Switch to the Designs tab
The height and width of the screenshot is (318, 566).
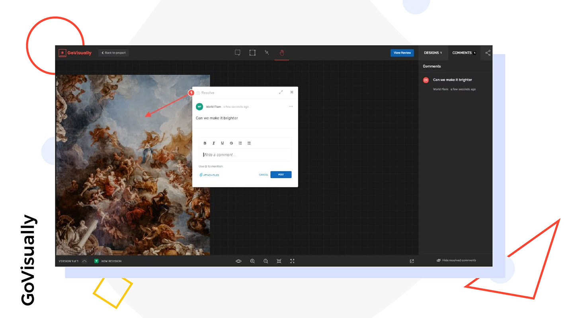(433, 53)
